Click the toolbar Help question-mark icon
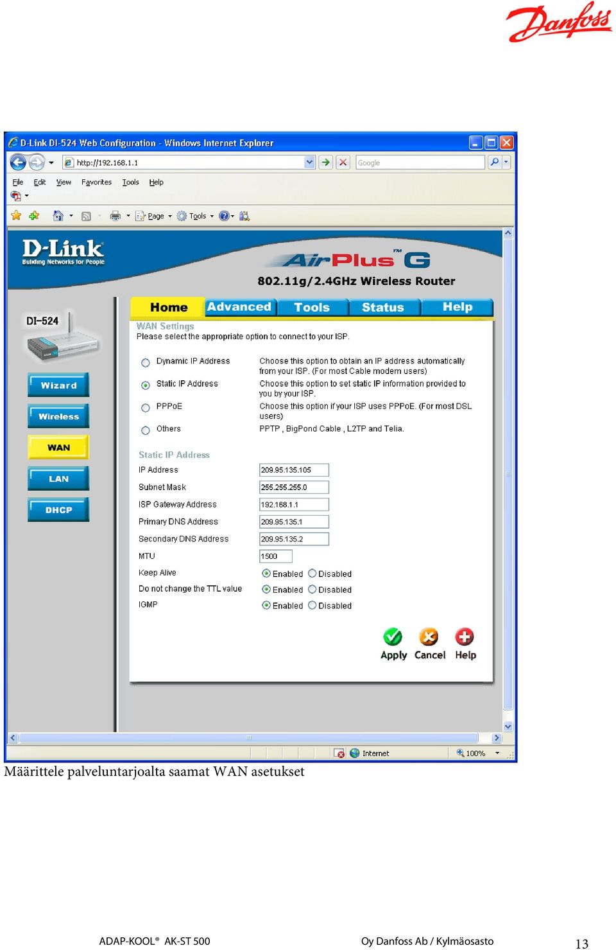This screenshot has width=616, height=950. 223,216
